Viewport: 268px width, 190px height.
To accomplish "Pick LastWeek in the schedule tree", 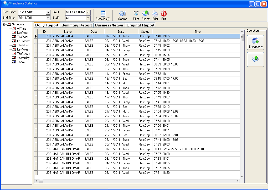I will point(23,49).
